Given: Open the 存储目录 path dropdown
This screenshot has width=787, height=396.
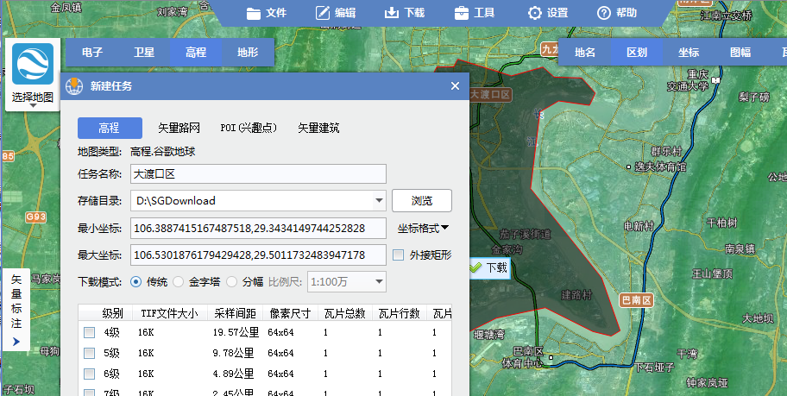Looking at the screenshot, I should (379, 201).
